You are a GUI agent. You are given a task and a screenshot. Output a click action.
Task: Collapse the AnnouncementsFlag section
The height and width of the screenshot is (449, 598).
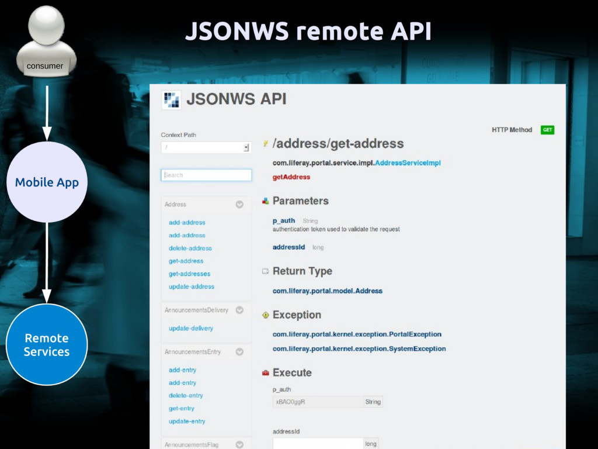coord(239,445)
